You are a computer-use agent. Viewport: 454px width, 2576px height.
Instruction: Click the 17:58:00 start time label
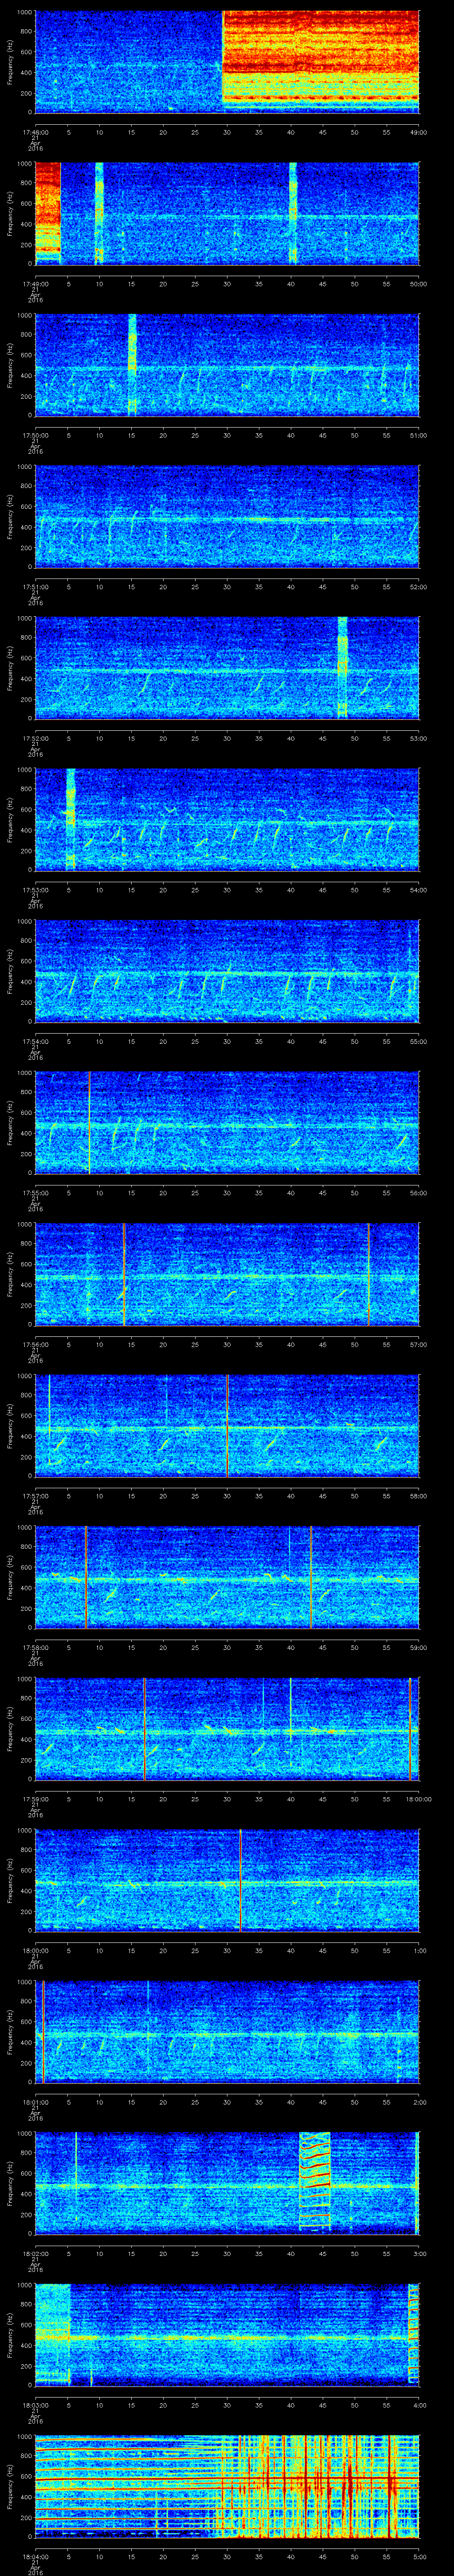(35, 1647)
